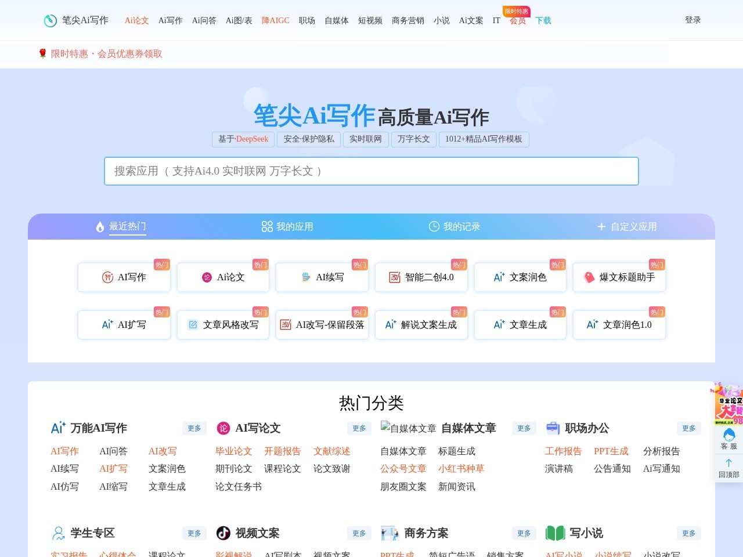Click the 基于·DeepSeek tag

[243, 139]
